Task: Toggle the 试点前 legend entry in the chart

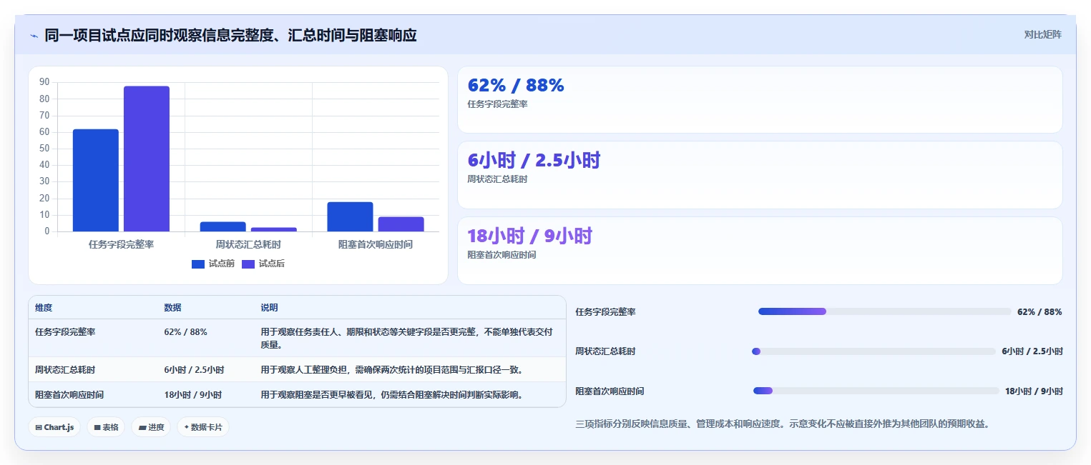Action: (213, 264)
